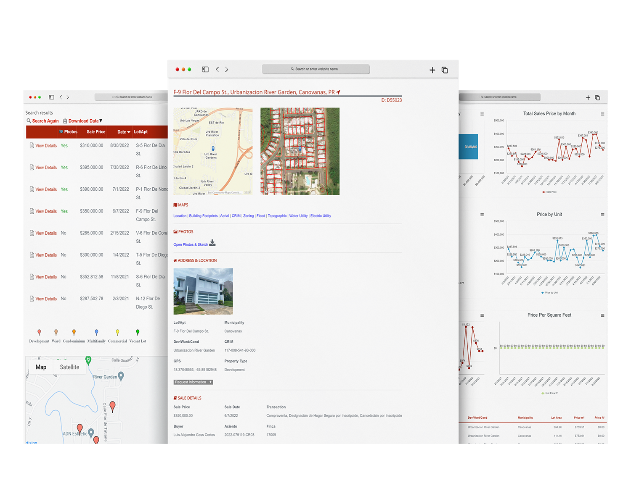Toggle the Price by Unit legend entry
The image size is (631, 504).
click(x=549, y=293)
